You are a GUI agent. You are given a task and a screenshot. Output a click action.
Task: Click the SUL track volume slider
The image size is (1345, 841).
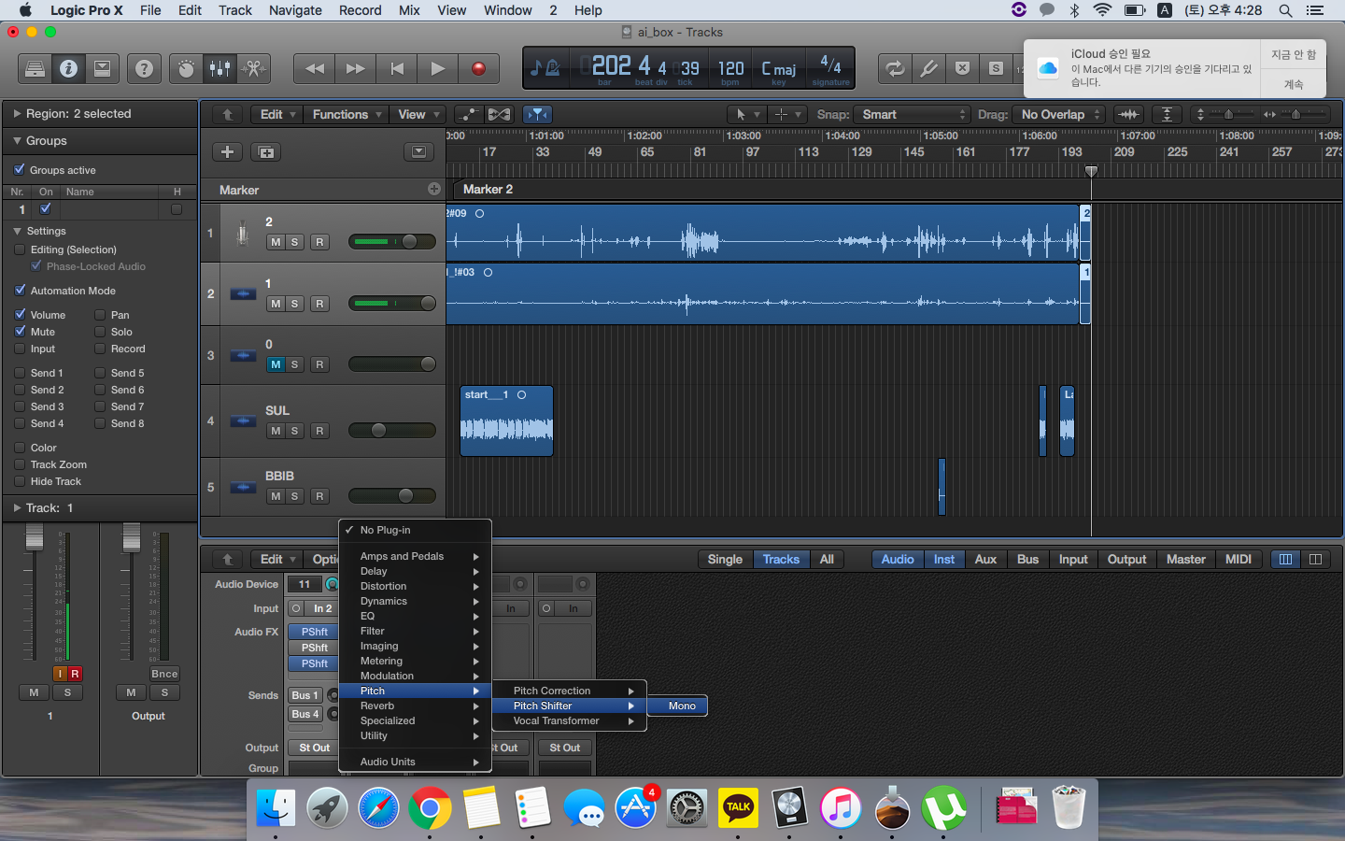tap(391, 430)
